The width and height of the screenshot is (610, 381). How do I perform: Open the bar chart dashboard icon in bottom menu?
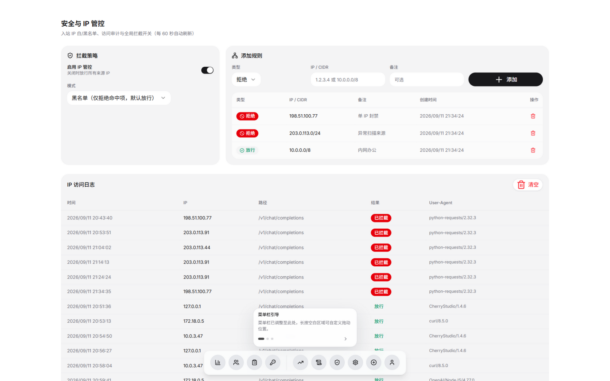tap(218, 362)
